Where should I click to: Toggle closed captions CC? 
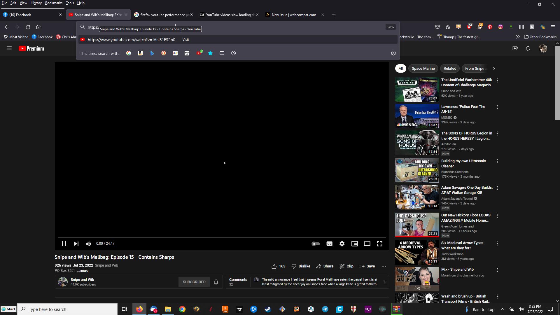click(x=329, y=244)
